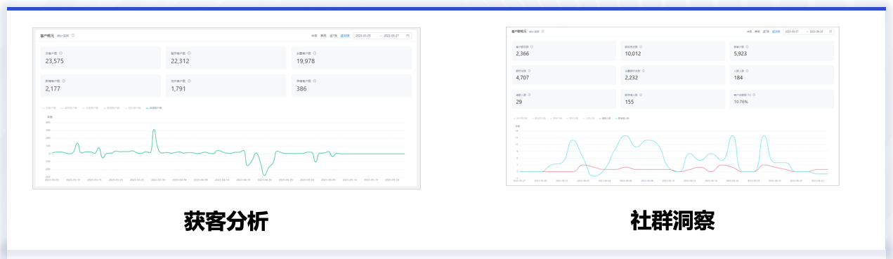Click the info icon beside the 19,978 metric label
Viewport: 893px width, 259px height.
coord(315,53)
